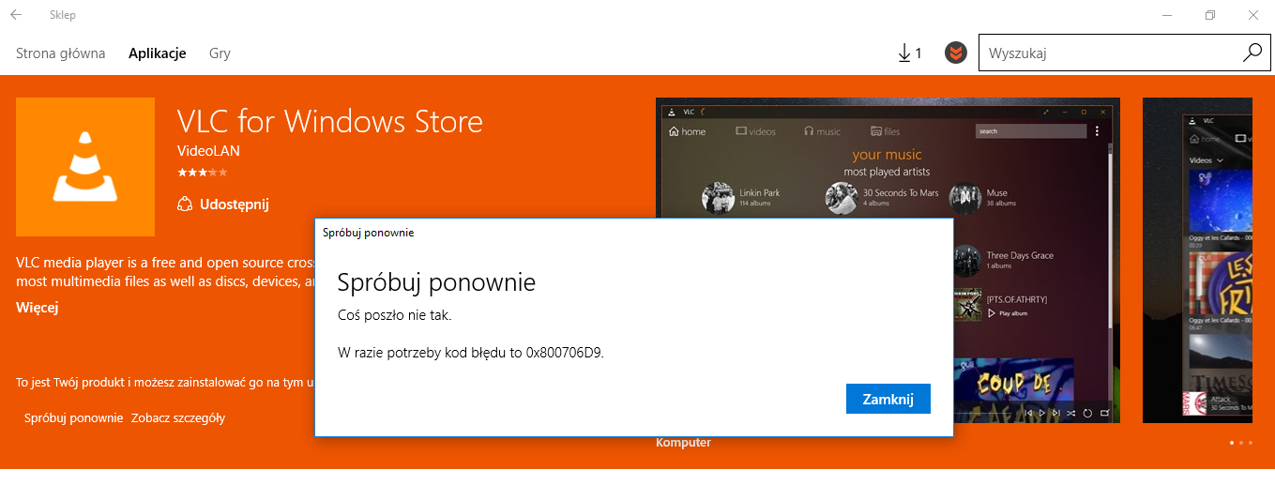1275x485 pixels.
Task: Click the Udostępnij share link
Action: tap(223, 204)
